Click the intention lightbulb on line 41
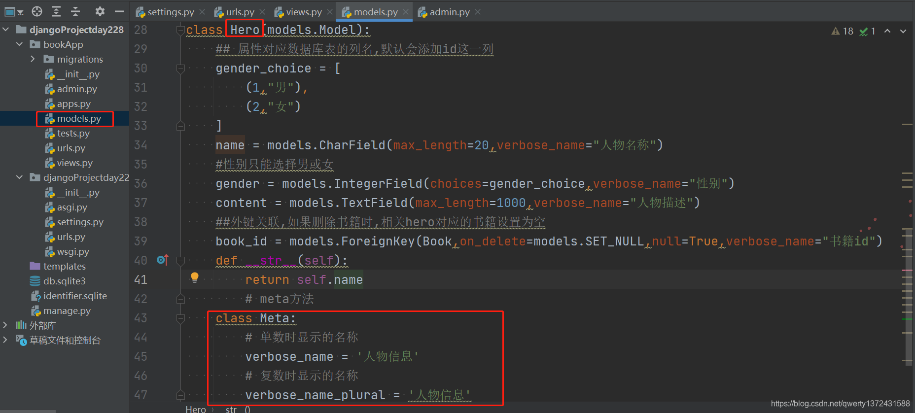The image size is (915, 413). click(195, 277)
